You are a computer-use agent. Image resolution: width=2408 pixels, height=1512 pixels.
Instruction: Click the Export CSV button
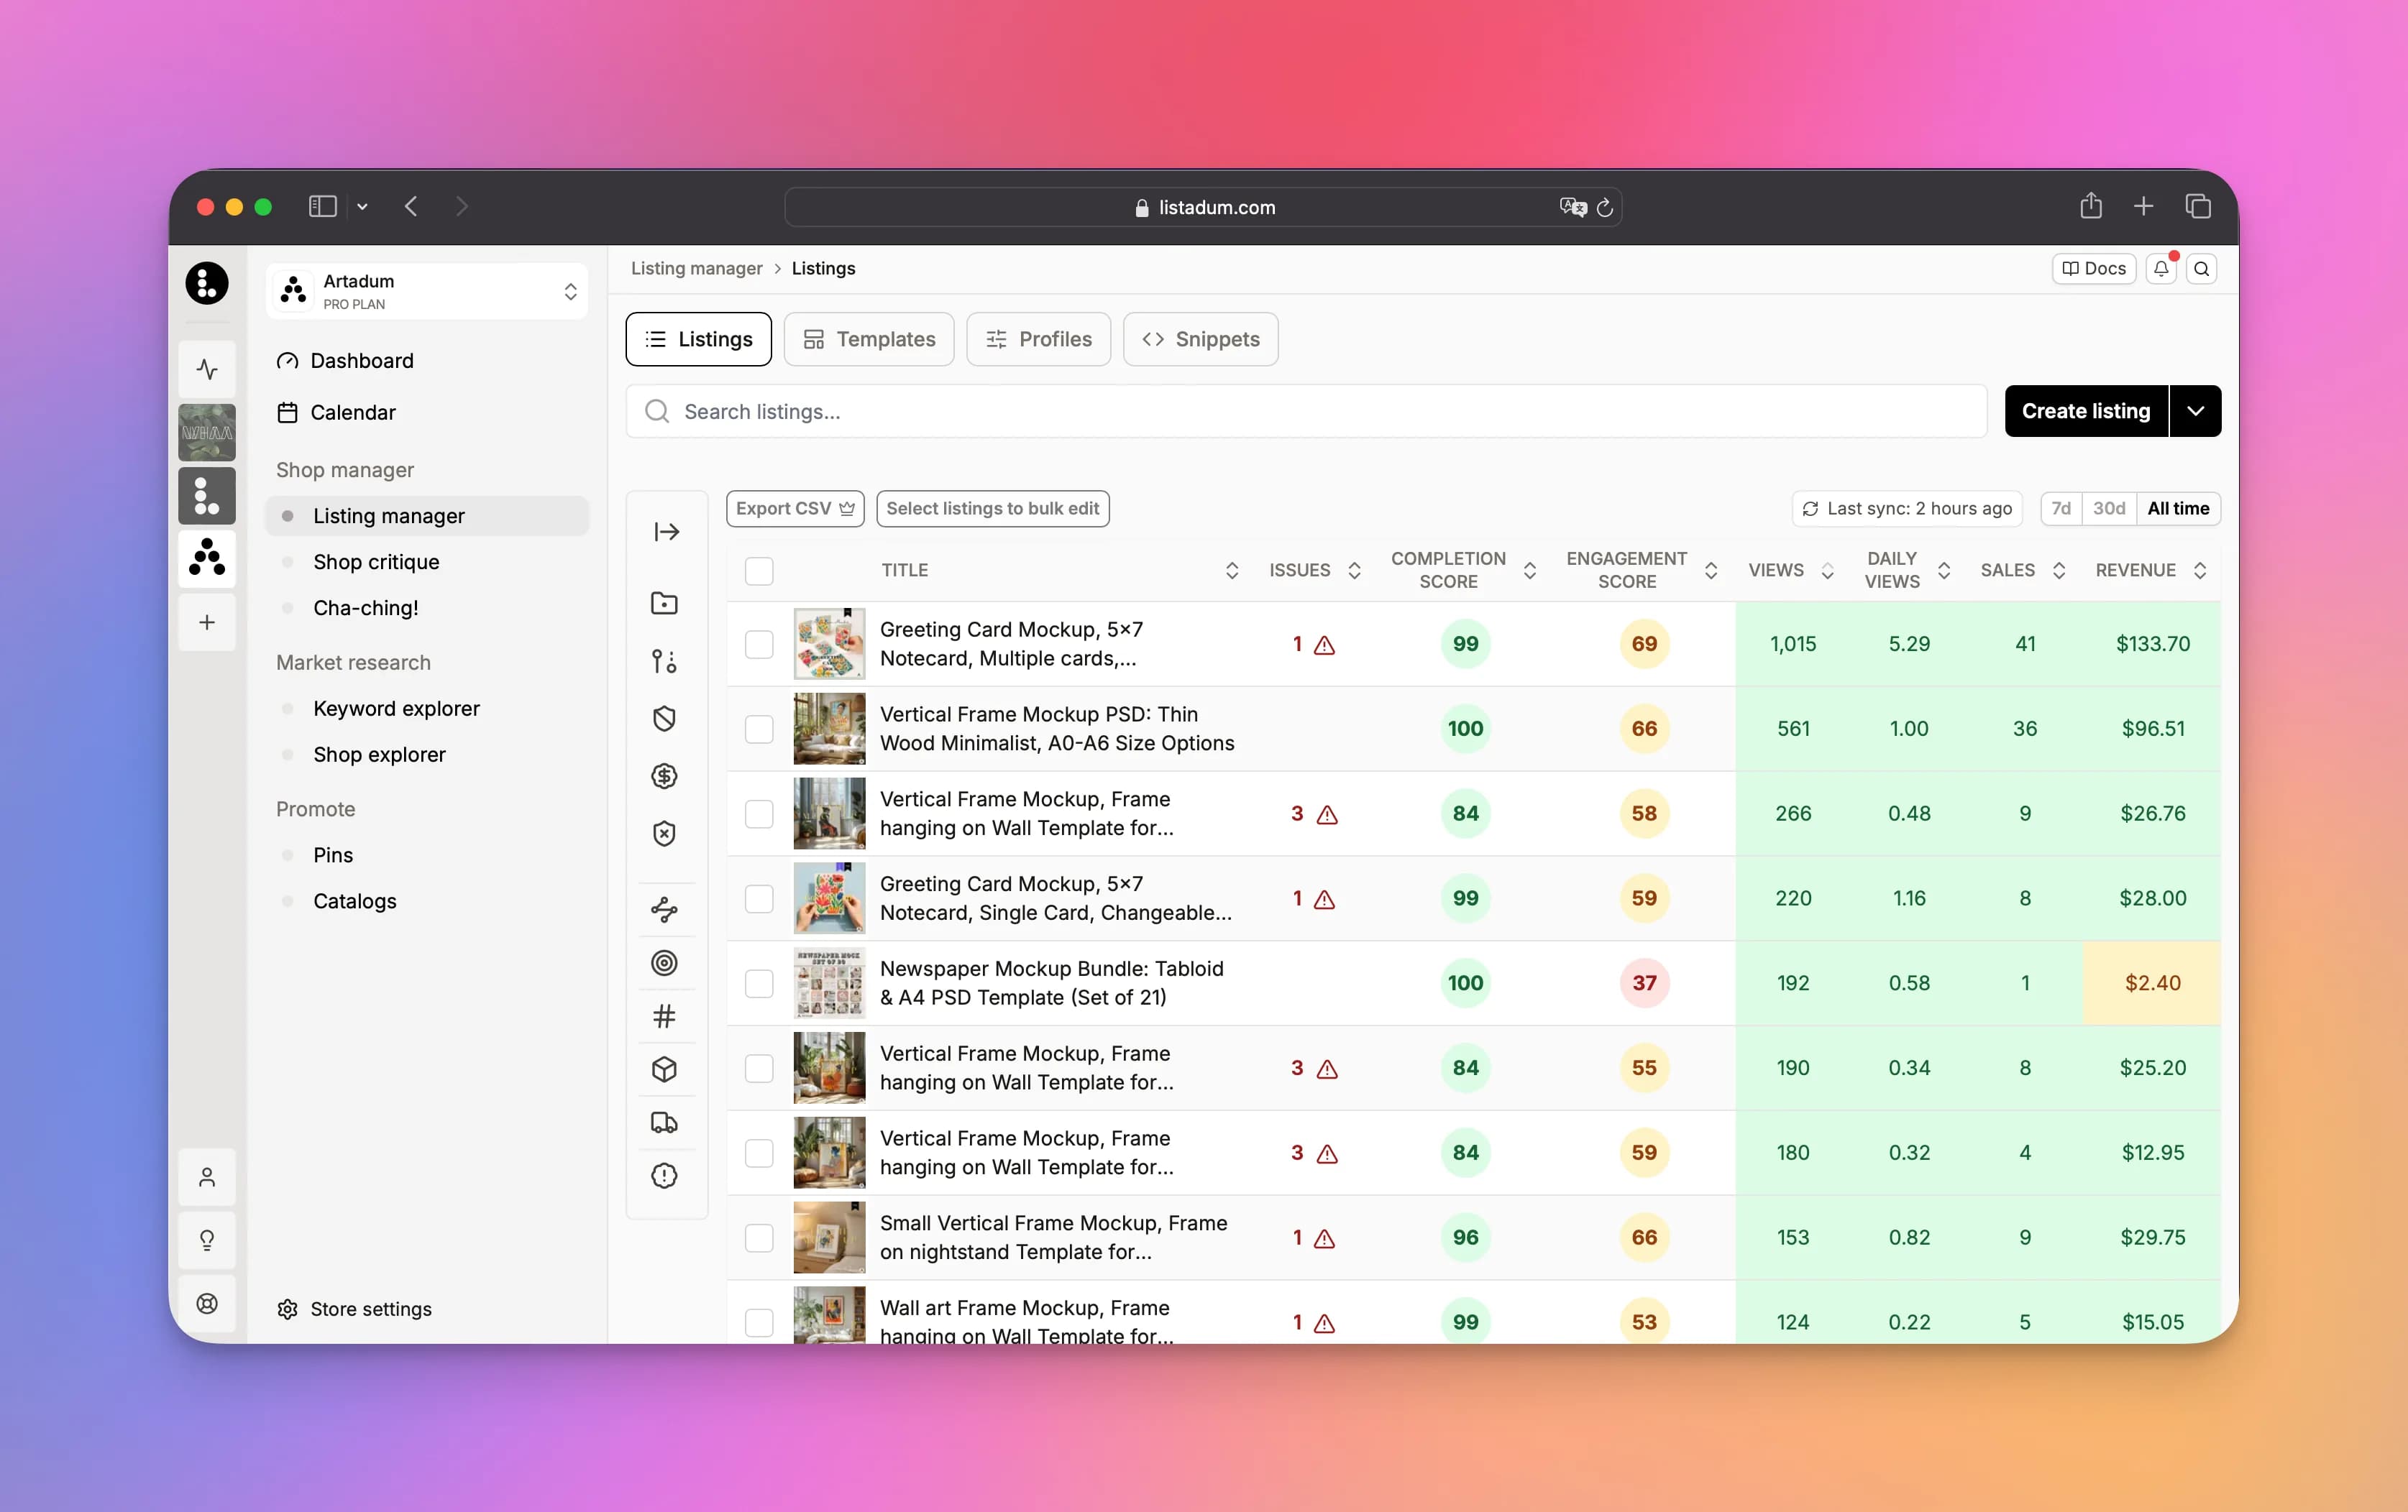click(x=795, y=509)
